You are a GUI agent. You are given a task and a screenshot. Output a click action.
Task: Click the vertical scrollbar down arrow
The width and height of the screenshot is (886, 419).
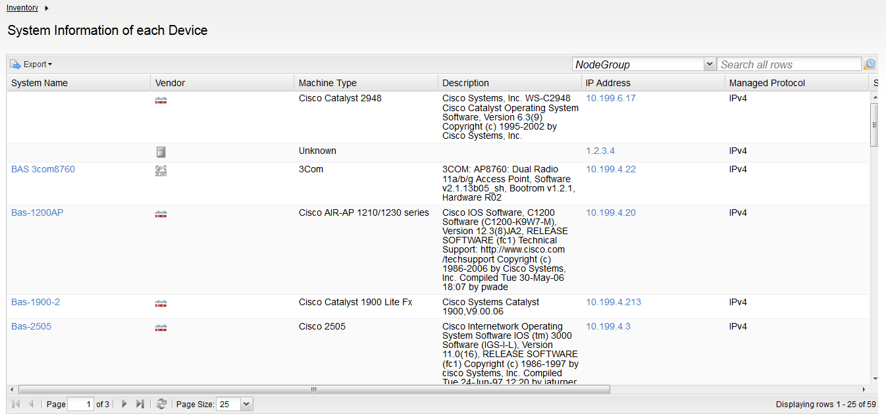(x=874, y=379)
